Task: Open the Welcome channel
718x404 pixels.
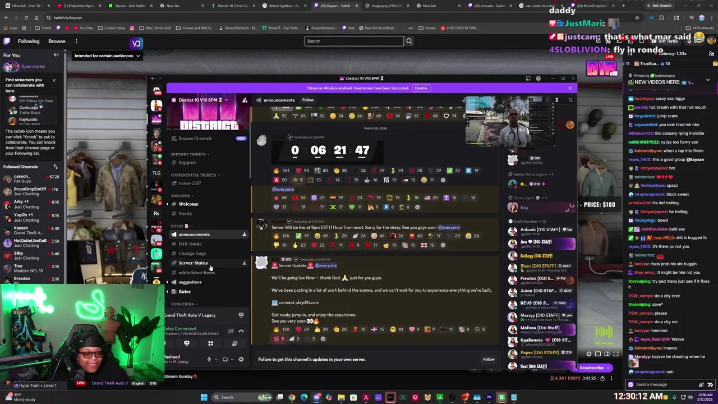Action: click(188, 204)
